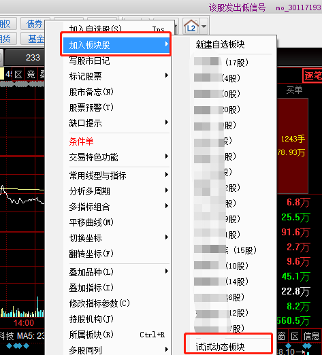
Task: Select the block entry showing (10股)
Action: tap(233, 266)
